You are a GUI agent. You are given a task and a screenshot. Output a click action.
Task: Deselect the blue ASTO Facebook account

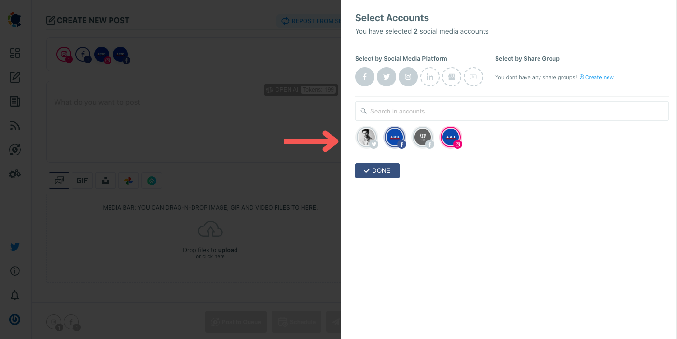point(395,137)
